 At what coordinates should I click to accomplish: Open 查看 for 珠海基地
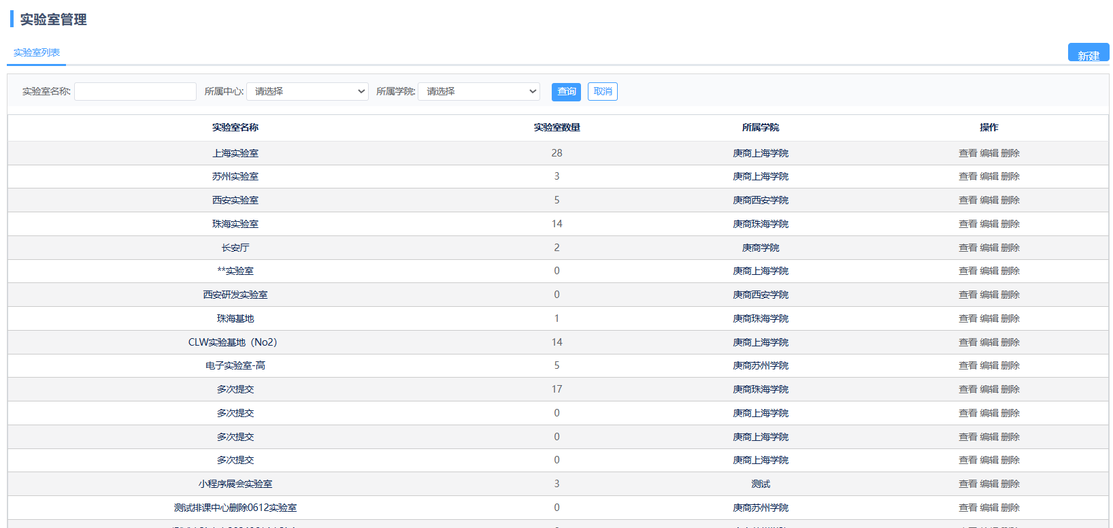[x=967, y=318]
